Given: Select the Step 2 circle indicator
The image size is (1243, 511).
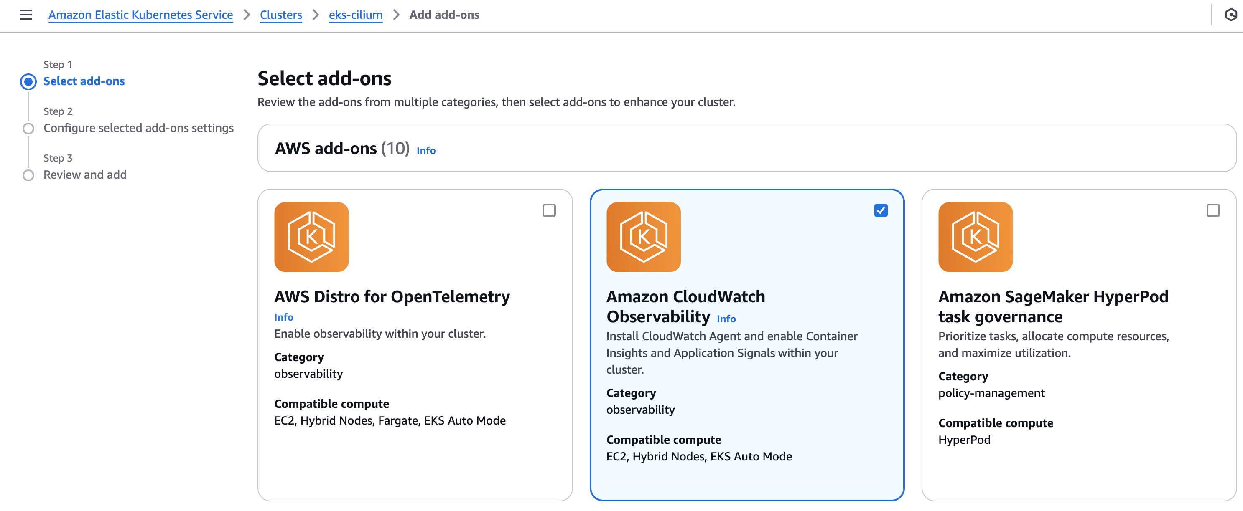Looking at the screenshot, I should pyautogui.click(x=28, y=128).
